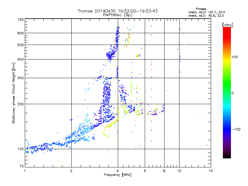The image size is (248, 186).
Task: Click the x-axis label '16'
Action: tap(211, 171)
